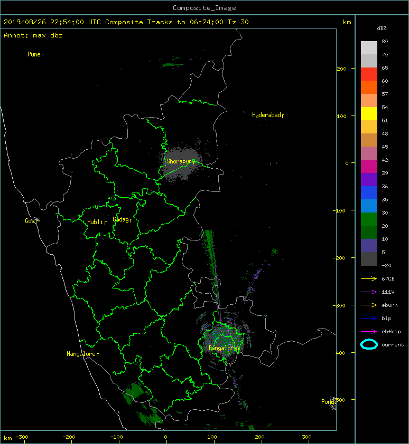Click the 0 km mark on vertical axis
Screen dimensions: 409x444
(347, 163)
